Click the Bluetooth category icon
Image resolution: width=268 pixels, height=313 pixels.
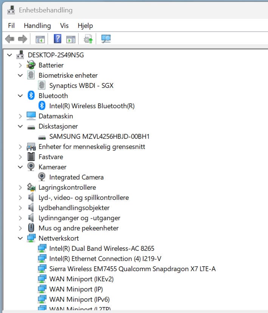click(31, 95)
